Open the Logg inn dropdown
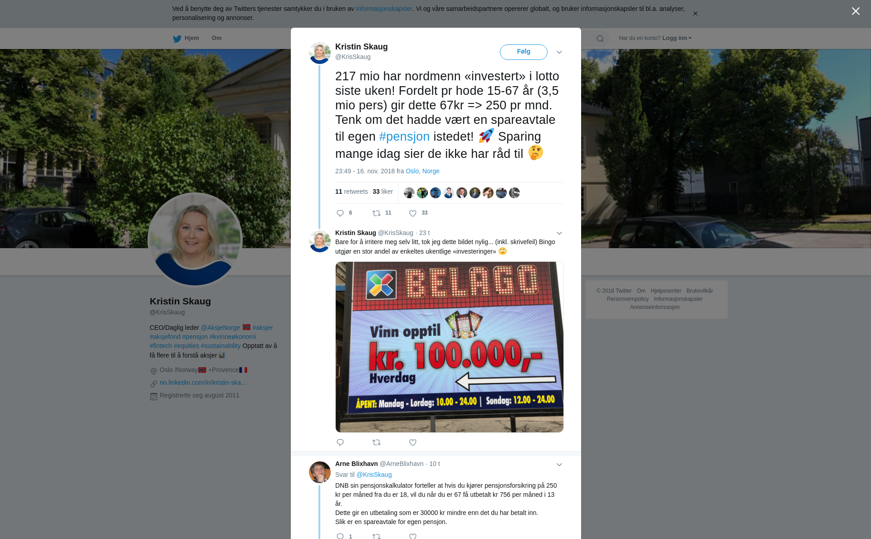The height and width of the screenshot is (539, 871). point(677,38)
